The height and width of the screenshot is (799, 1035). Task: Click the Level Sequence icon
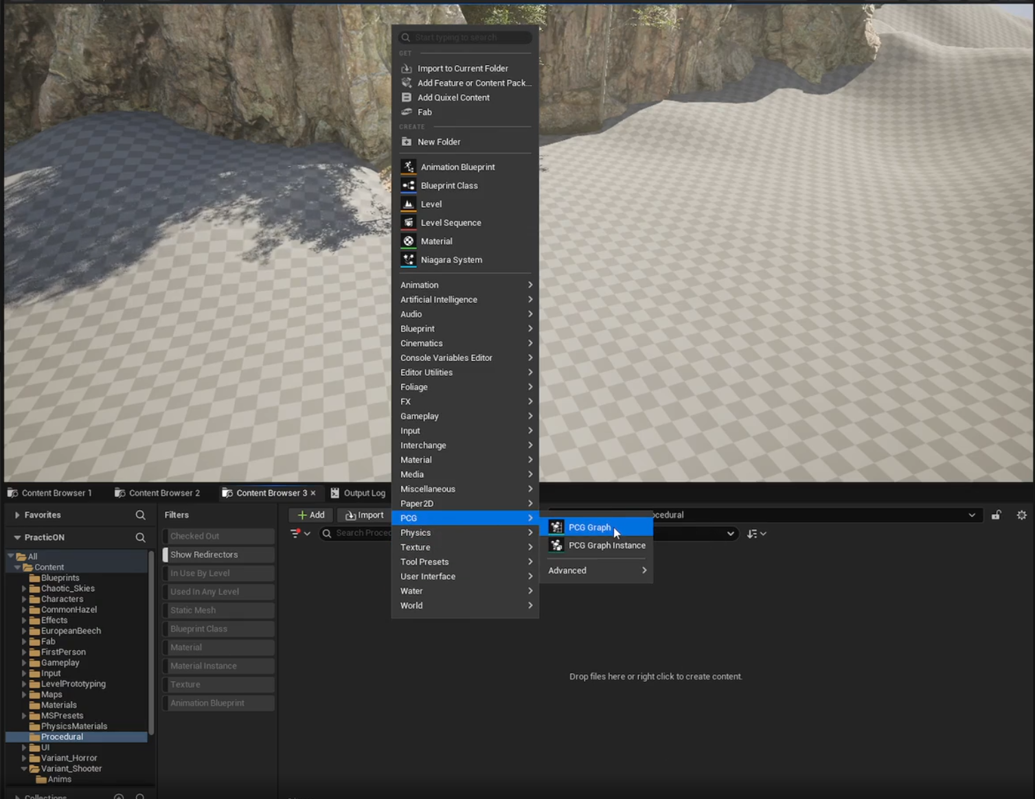click(409, 222)
